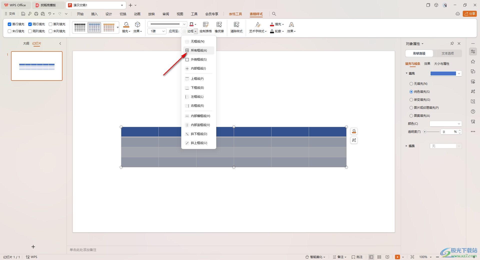
Task: Start slideshow from status bar play button
Action: coord(397,257)
